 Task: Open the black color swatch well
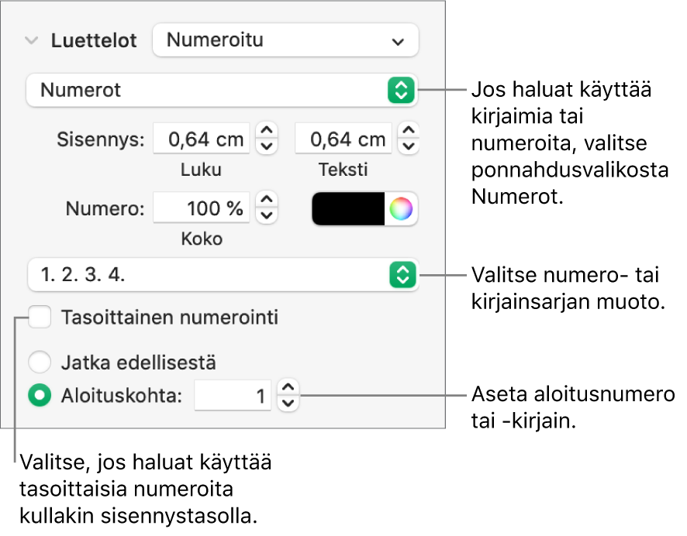pyautogui.click(x=348, y=209)
